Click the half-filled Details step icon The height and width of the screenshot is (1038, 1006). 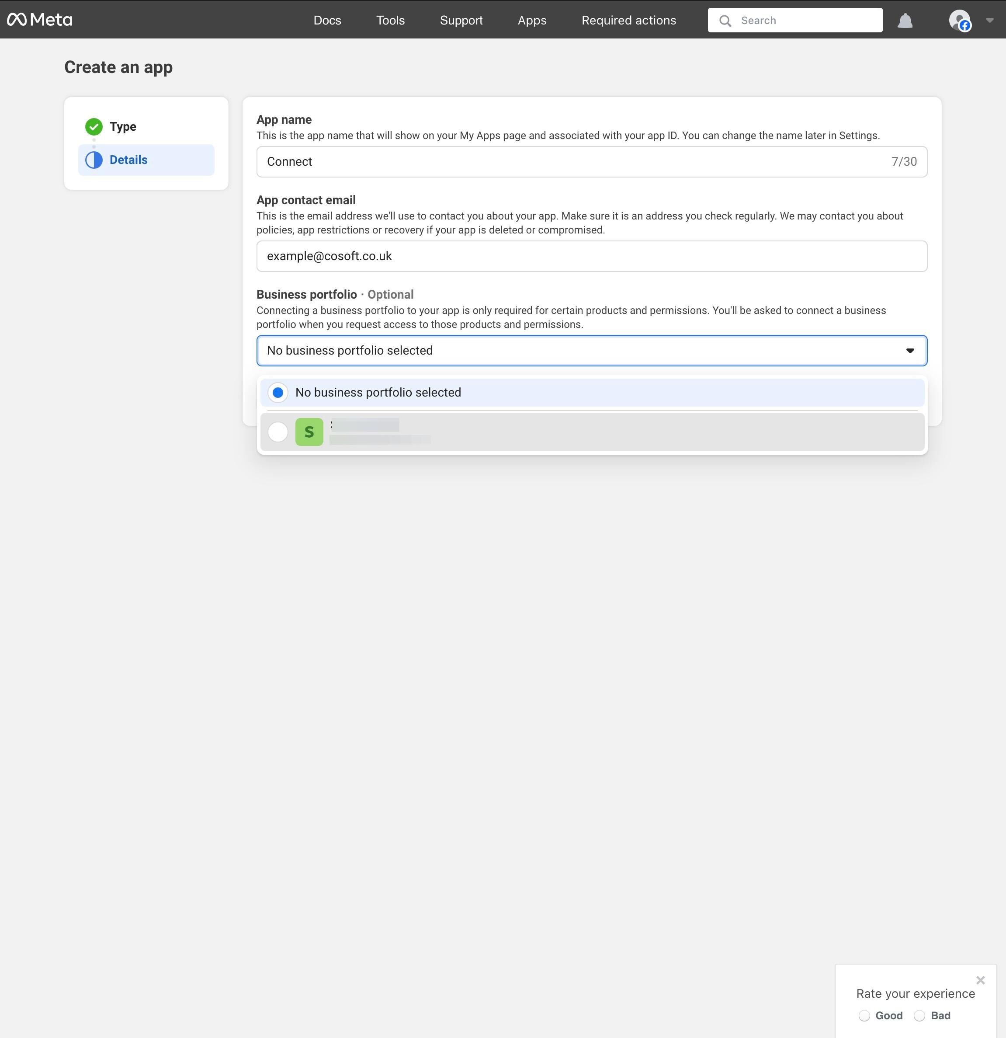pos(94,160)
